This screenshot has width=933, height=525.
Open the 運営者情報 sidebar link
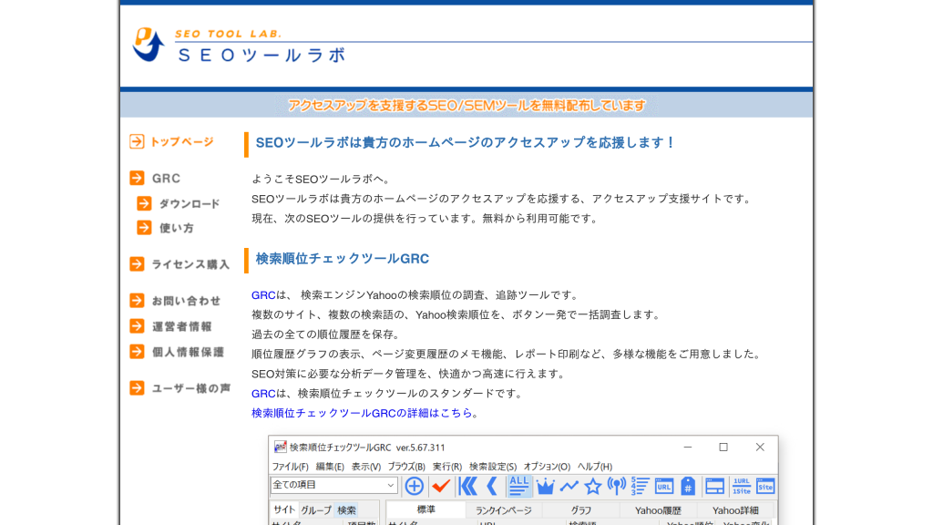(170, 326)
